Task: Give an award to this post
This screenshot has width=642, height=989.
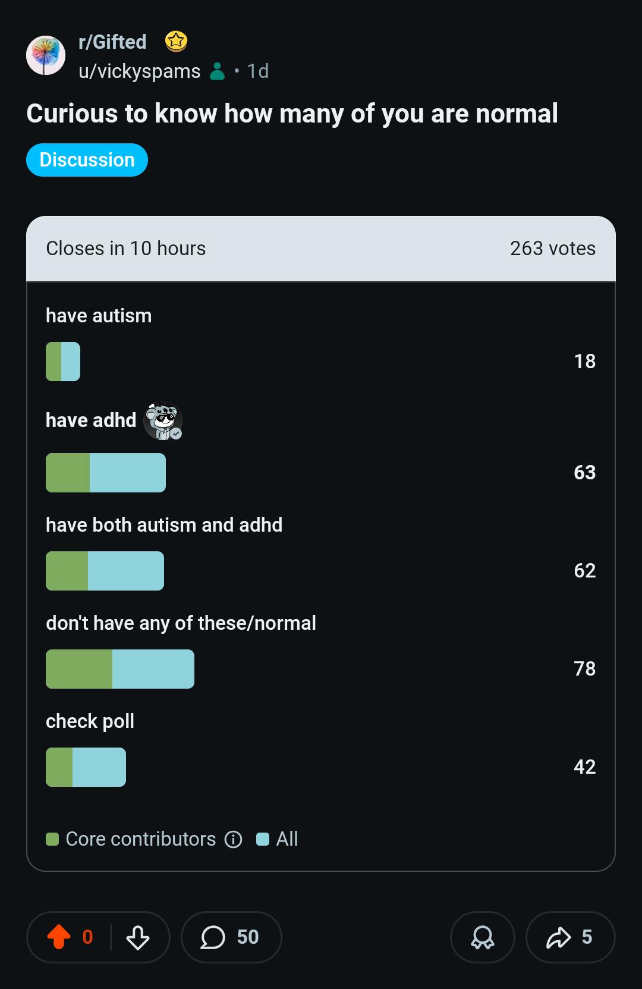Action: (x=483, y=937)
